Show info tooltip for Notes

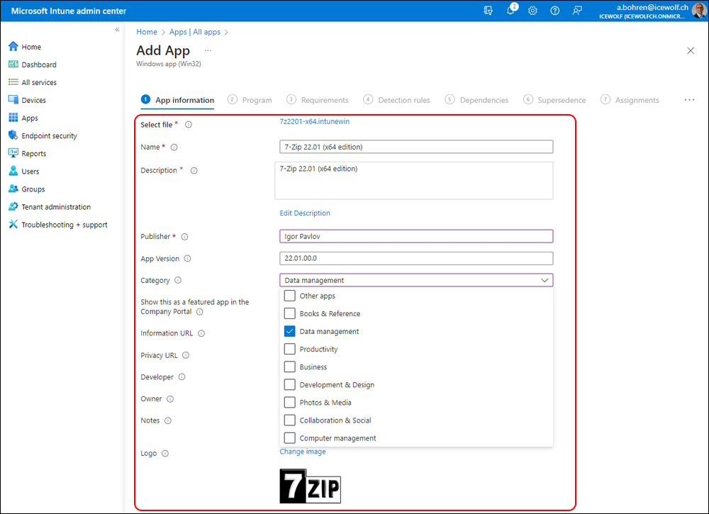click(x=168, y=420)
